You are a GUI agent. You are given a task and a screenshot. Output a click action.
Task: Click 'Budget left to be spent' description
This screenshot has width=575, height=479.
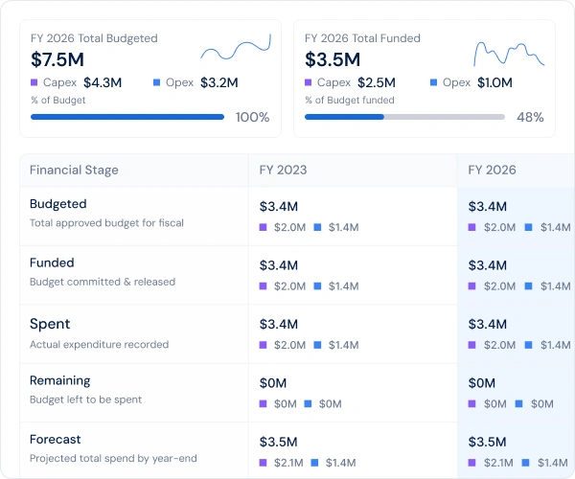pos(86,399)
